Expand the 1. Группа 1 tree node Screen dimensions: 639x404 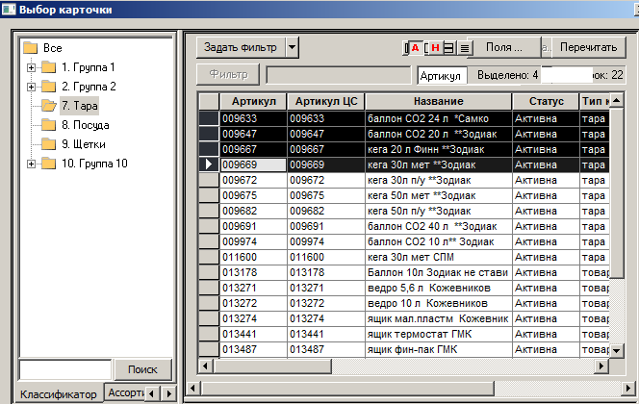(x=31, y=67)
